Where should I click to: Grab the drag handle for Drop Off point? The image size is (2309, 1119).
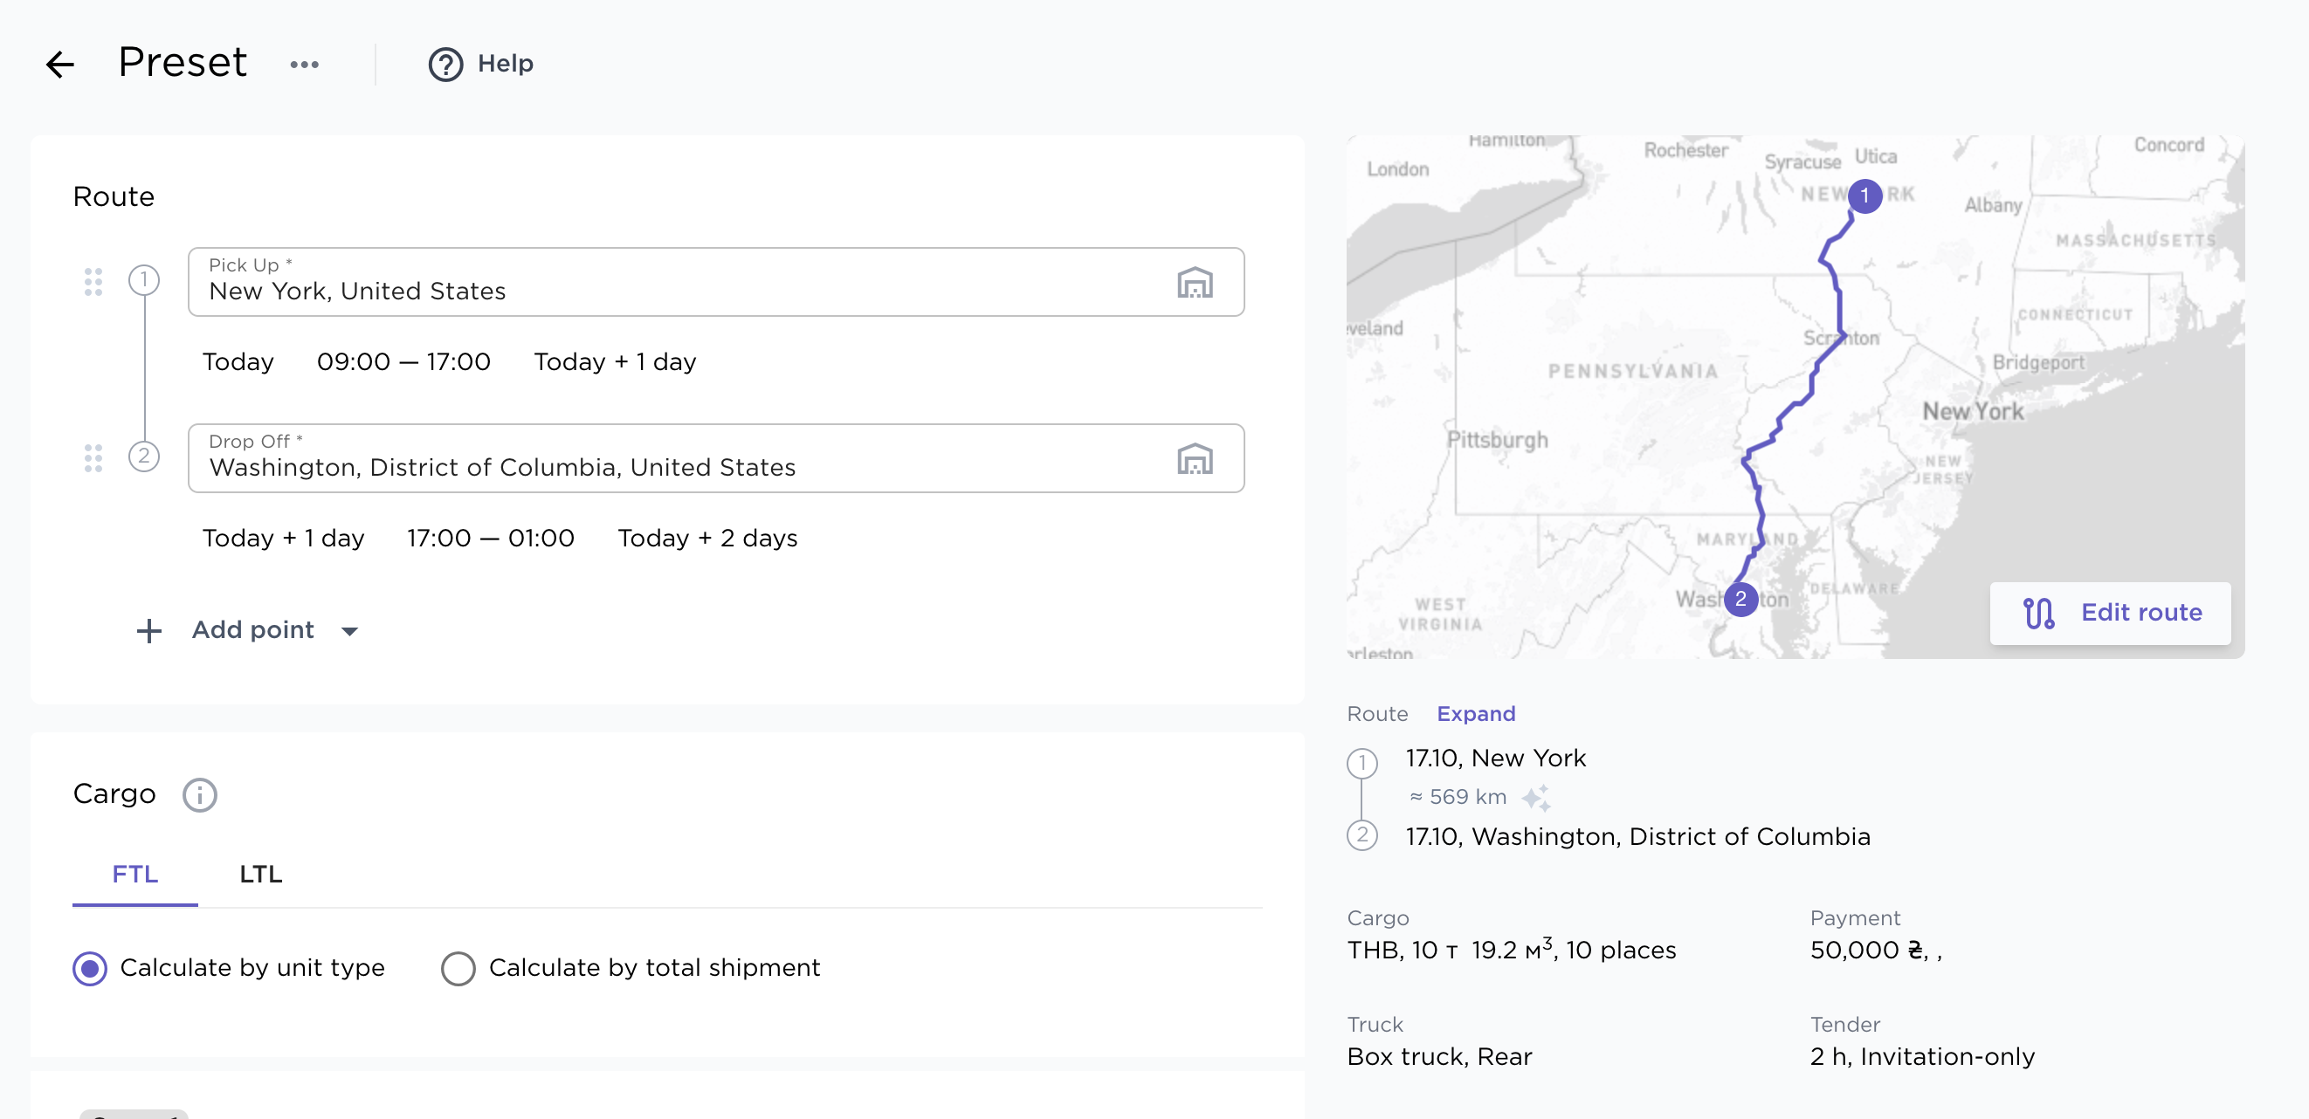(x=93, y=458)
